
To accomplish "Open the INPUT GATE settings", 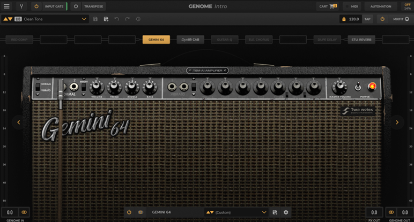I will [54, 6].
